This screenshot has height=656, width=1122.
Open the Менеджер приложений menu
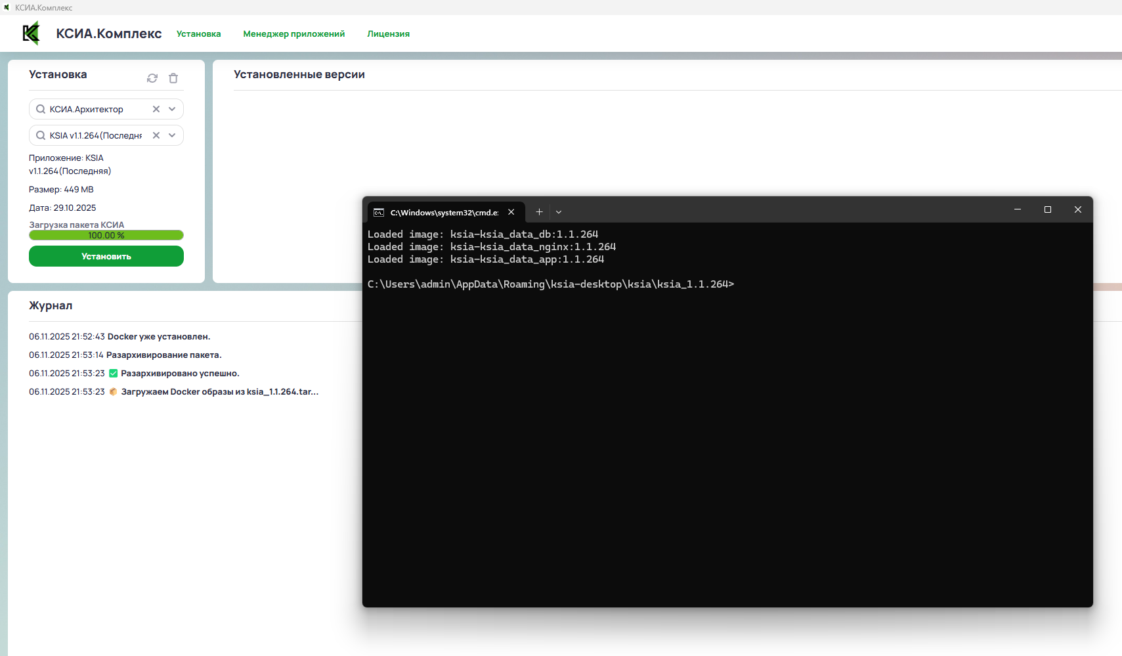293,34
